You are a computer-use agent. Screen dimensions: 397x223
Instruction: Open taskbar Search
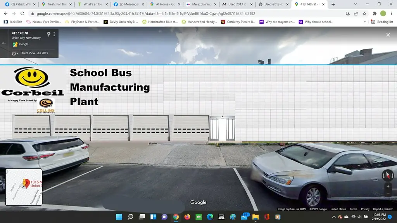point(130,217)
